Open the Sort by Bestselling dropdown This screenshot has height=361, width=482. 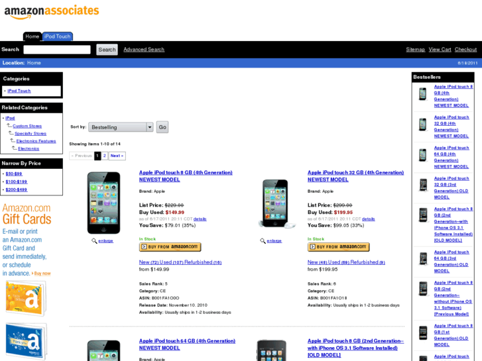(x=121, y=127)
